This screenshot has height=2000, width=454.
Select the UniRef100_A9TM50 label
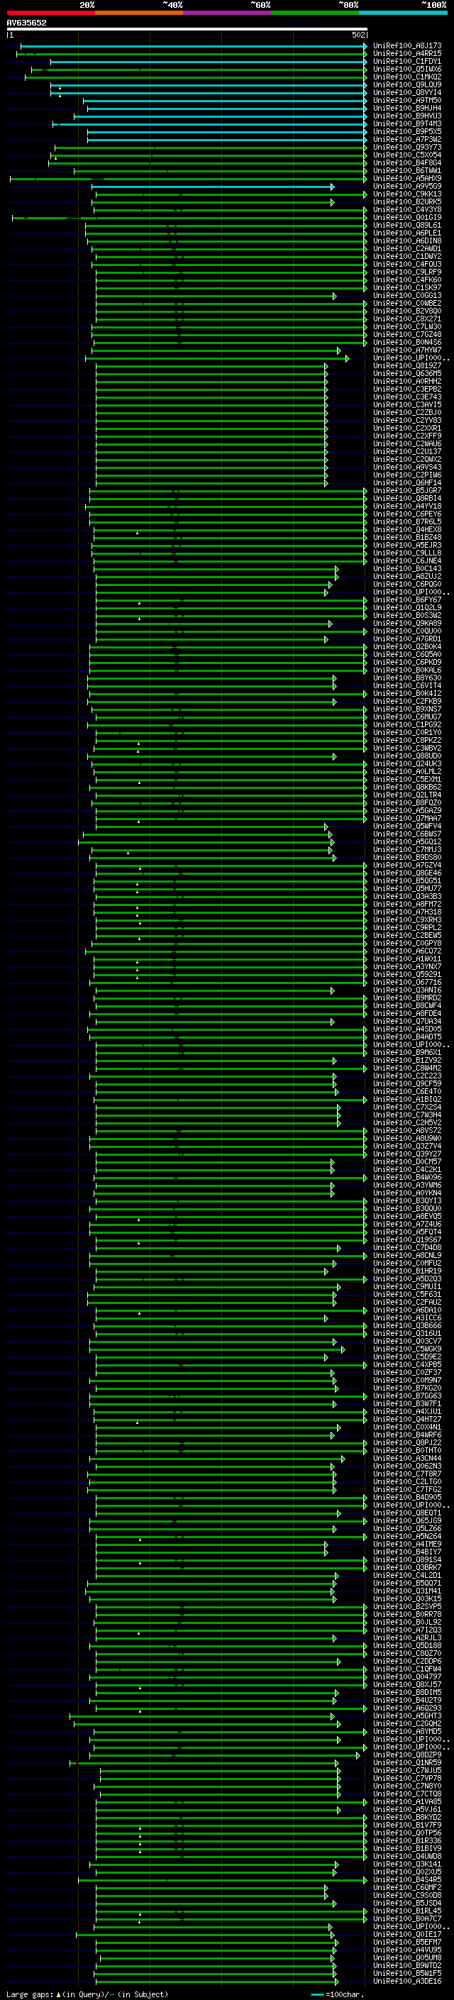[407, 100]
